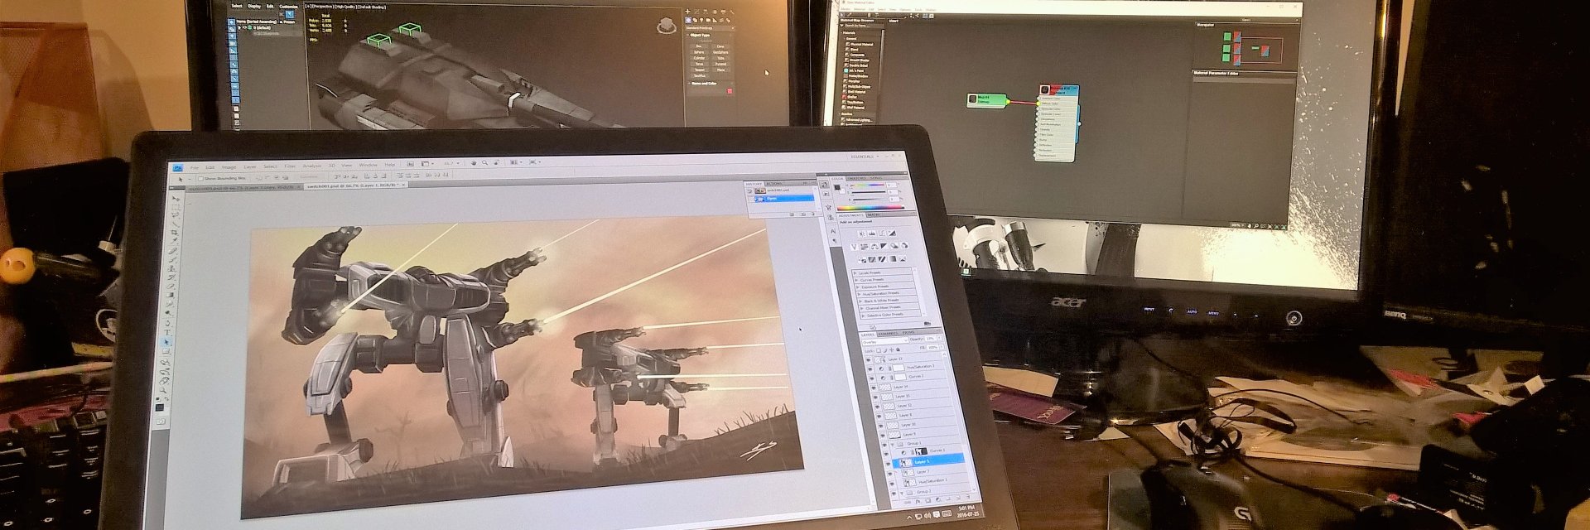Image resolution: width=1590 pixels, height=530 pixels.
Task: Click the Windows taskbar clock on the tablet
Action: (x=967, y=512)
